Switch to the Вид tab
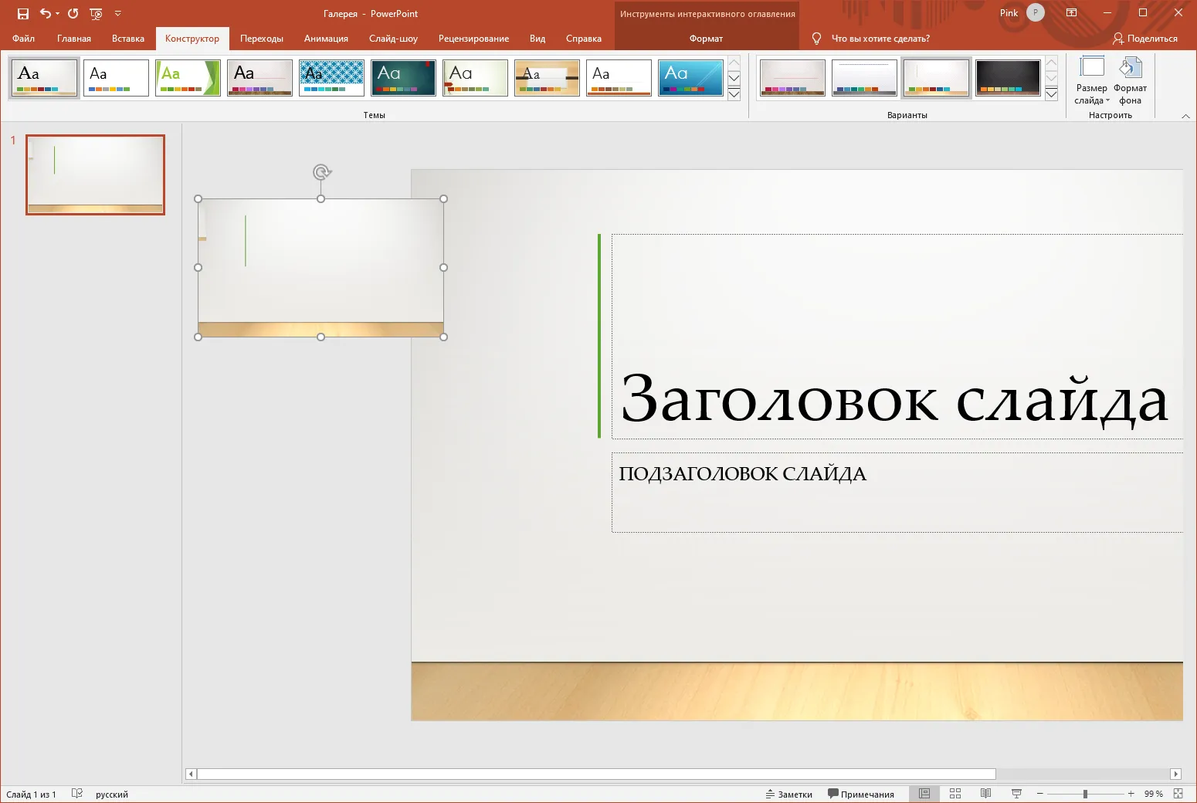Image resolution: width=1197 pixels, height=803 pixels. [537, 39]
